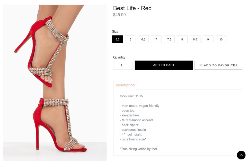
Task: Pick size 9
Action: click(208, 39)
